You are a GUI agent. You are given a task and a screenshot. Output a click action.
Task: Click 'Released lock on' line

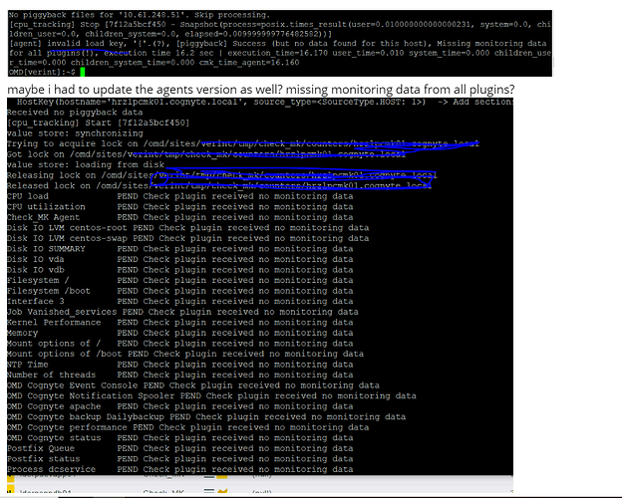219,185
